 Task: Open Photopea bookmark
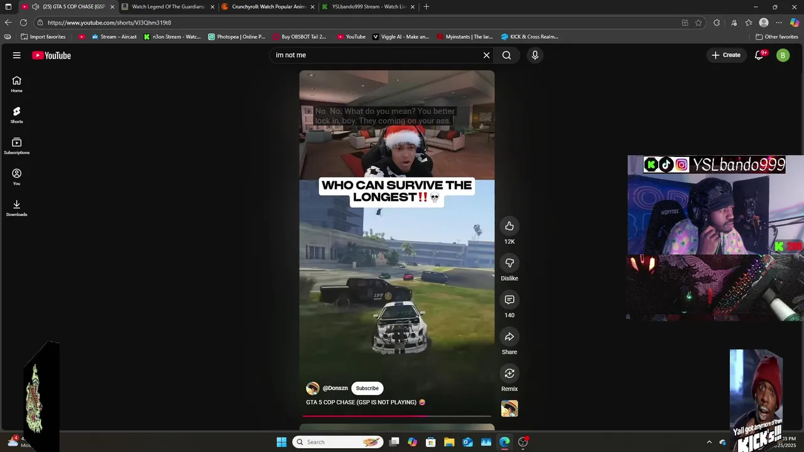point(237,36)
